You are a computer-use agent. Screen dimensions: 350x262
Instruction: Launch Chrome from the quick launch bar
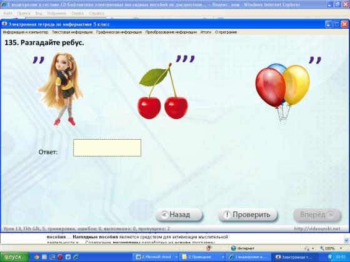click(x=37, y=257)
